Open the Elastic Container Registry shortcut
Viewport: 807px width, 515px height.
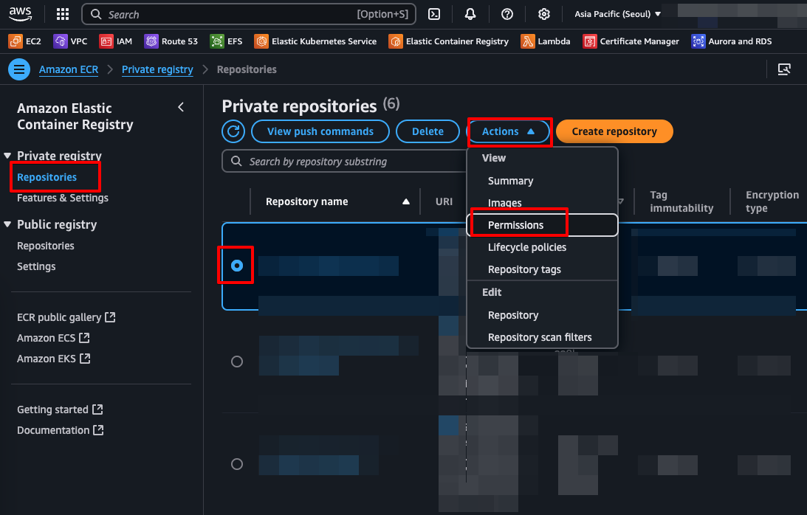[x=449, y=41]
